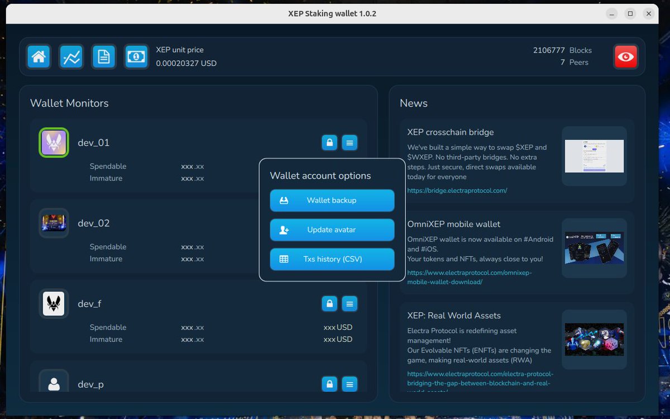Click the XEP crosschain bridge headline
The image size is (670, 419).
[451, 132]
